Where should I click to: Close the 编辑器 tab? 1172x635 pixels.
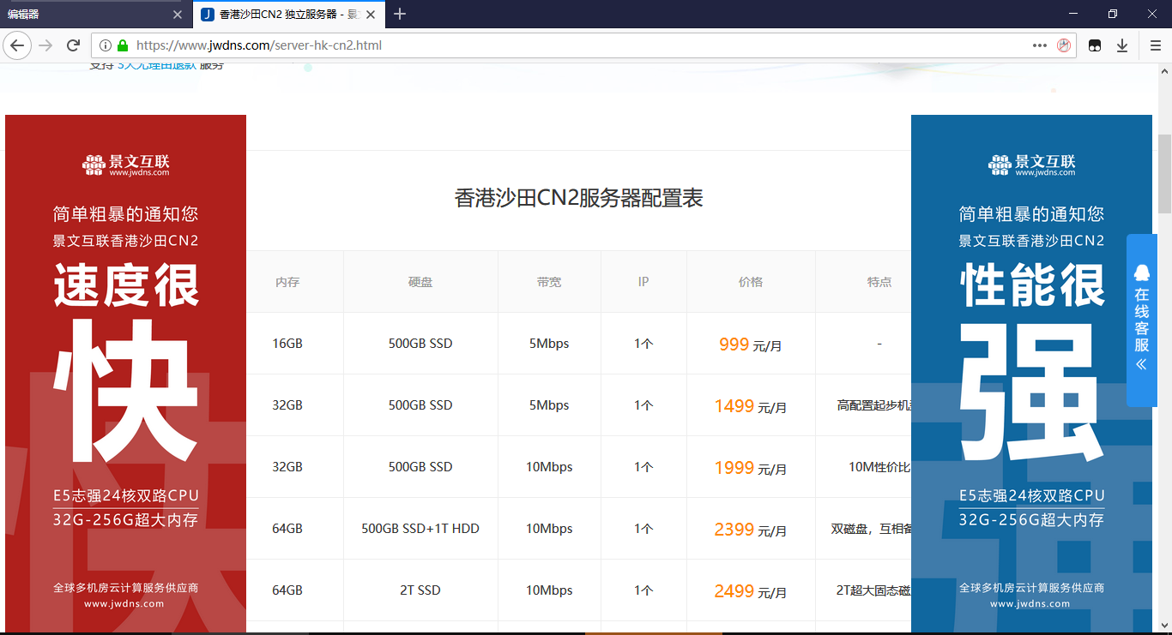click(177, 15)
